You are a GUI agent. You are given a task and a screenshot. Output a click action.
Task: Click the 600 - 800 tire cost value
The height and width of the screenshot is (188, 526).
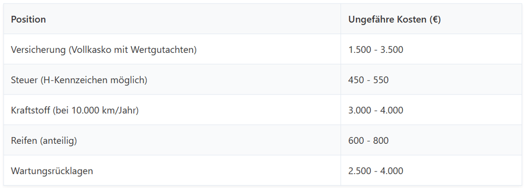pos(368,140)
